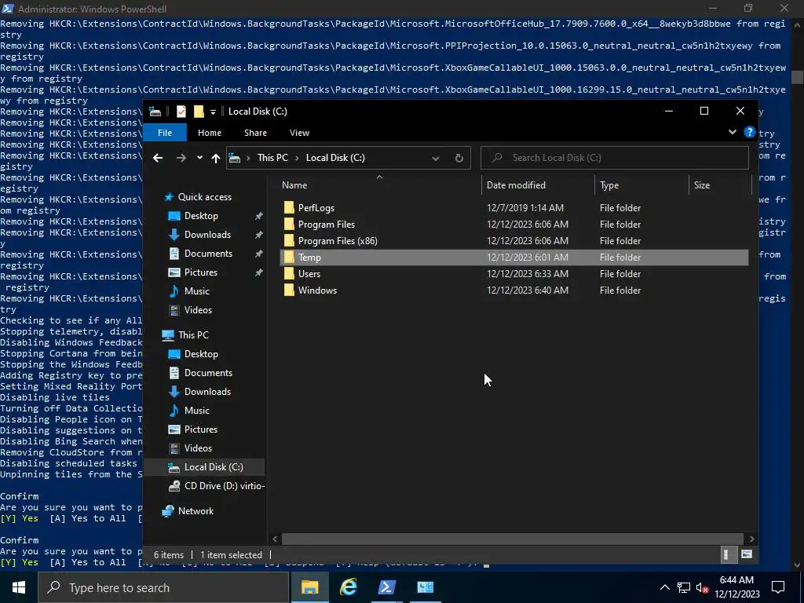Click the Properties icon in Explorer title bar
Image resolution: width=804 pixels, height=603 pixels.
click(x=181, y=111)
